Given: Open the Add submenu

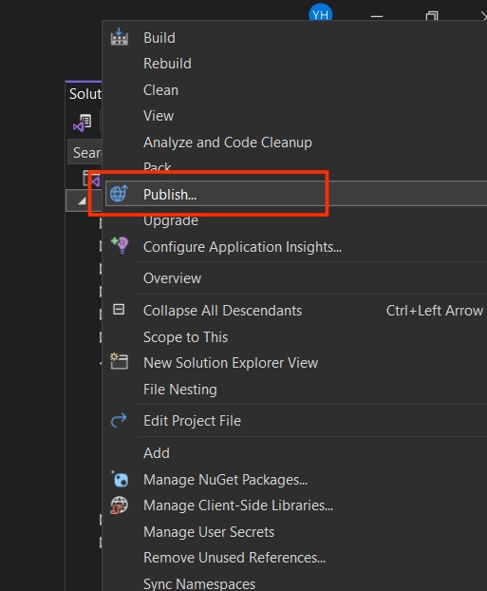Looking at the screenshot, I should [x=157, y=452].
